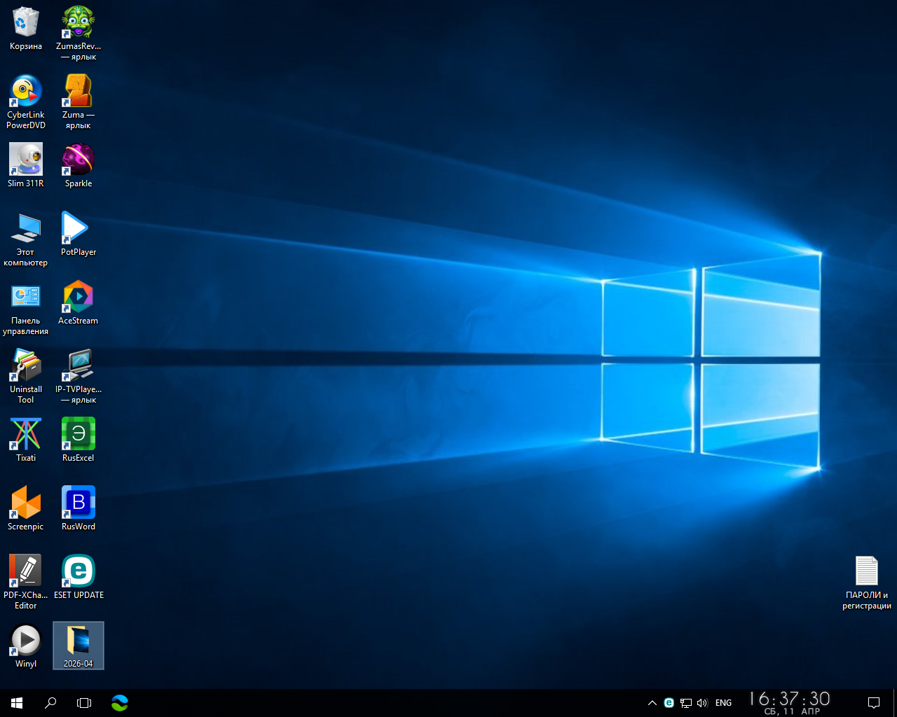
Task: Open CyberLink PowerDVD
Action: click(26, 102)
